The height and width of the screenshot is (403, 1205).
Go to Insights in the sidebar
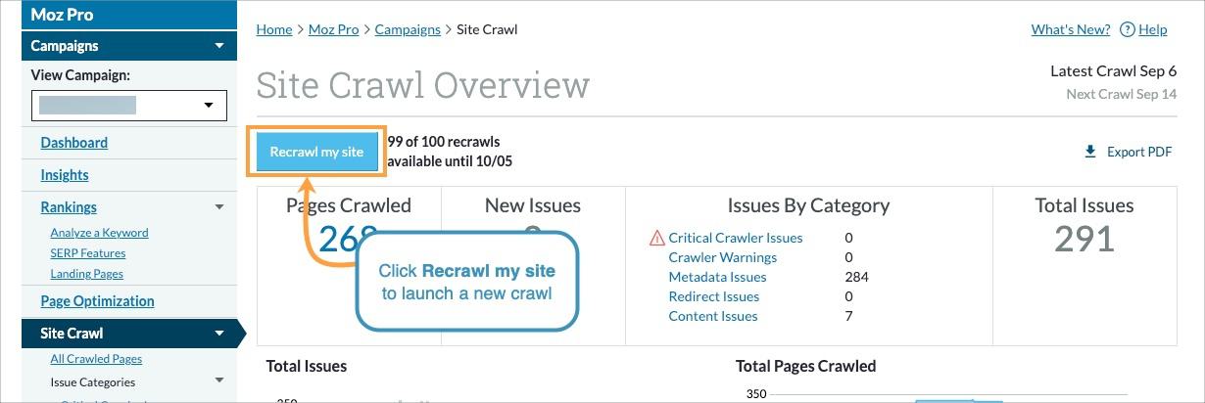tap(65, 175)
